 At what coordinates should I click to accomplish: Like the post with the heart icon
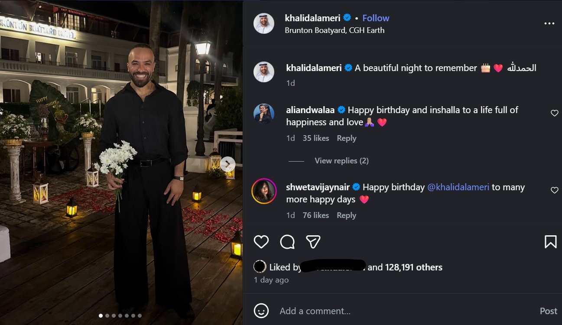point(261,242)
